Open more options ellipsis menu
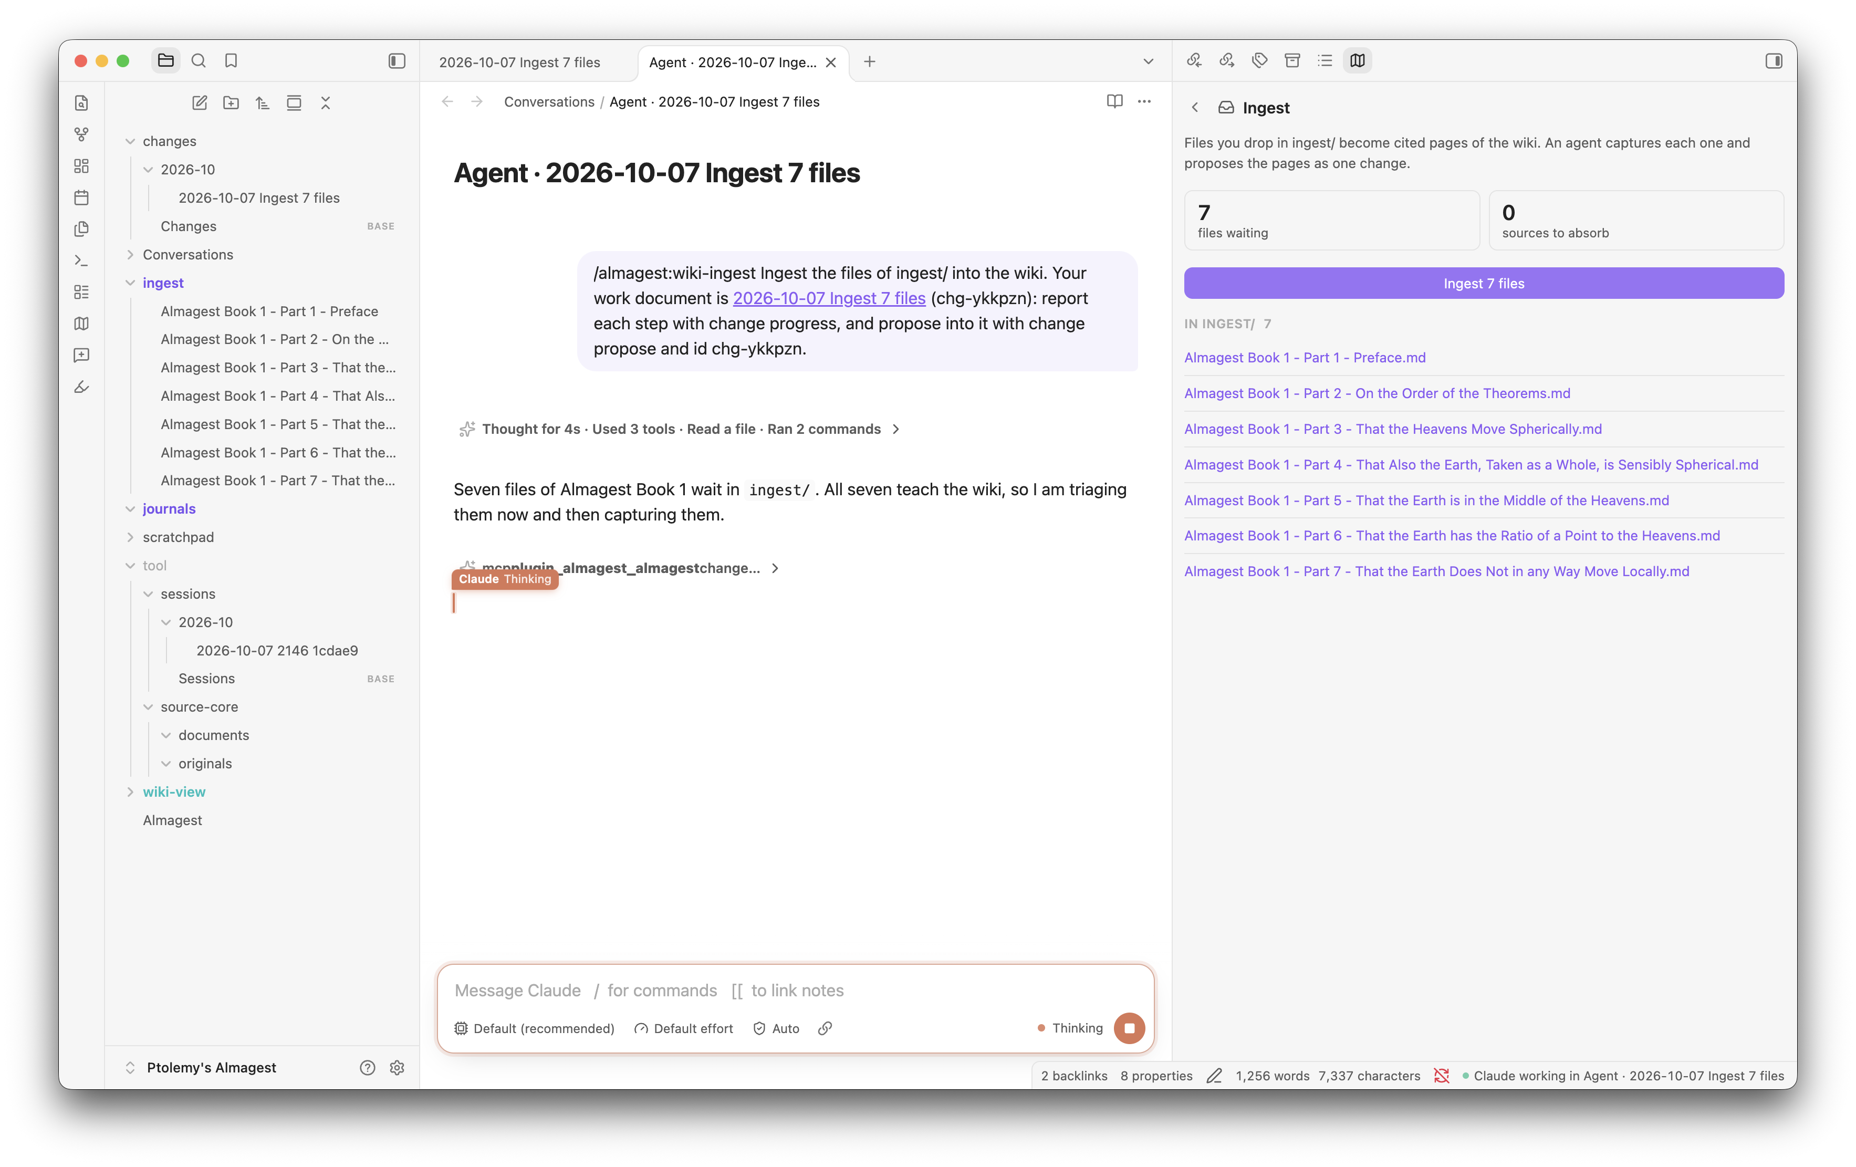This screenshot has width=1856, height=1167. 1144,102
